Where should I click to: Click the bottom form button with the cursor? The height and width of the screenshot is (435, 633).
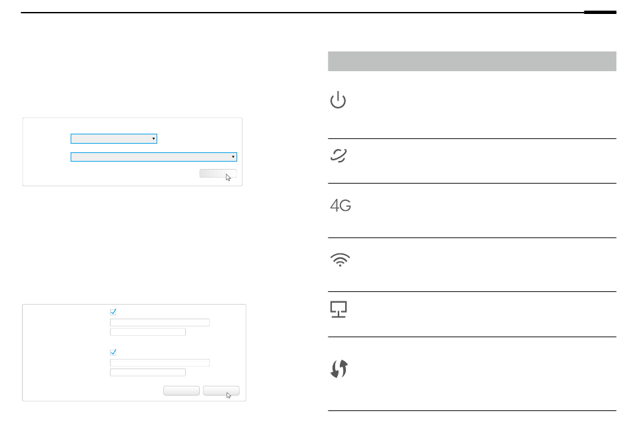click(x=221, y=390)
